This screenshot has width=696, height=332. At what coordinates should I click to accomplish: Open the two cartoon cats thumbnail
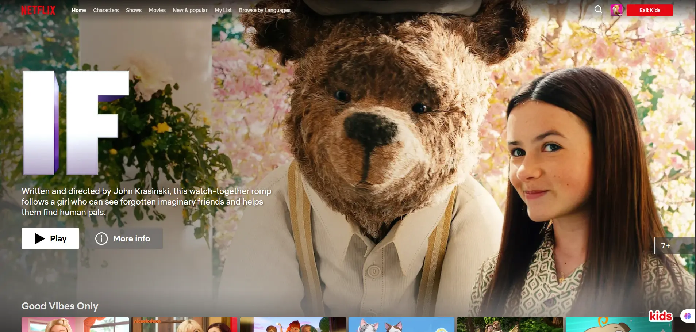click(x=401, y=325)
